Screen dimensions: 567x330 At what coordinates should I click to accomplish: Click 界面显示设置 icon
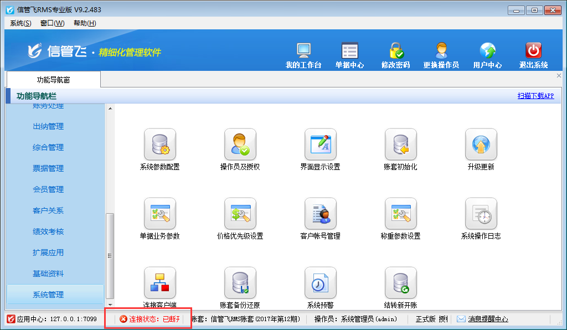[x=320, y=145]
